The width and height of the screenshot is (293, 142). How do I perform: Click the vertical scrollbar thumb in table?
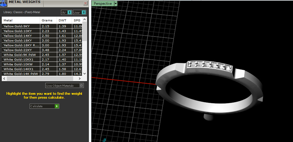tap(85, 31)
